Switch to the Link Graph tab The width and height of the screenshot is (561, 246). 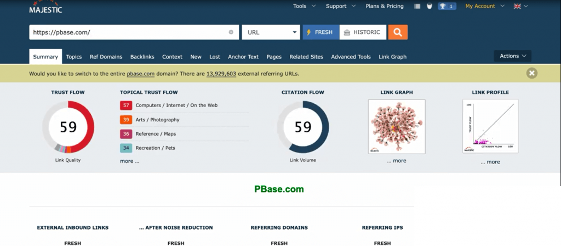point(392,57)
